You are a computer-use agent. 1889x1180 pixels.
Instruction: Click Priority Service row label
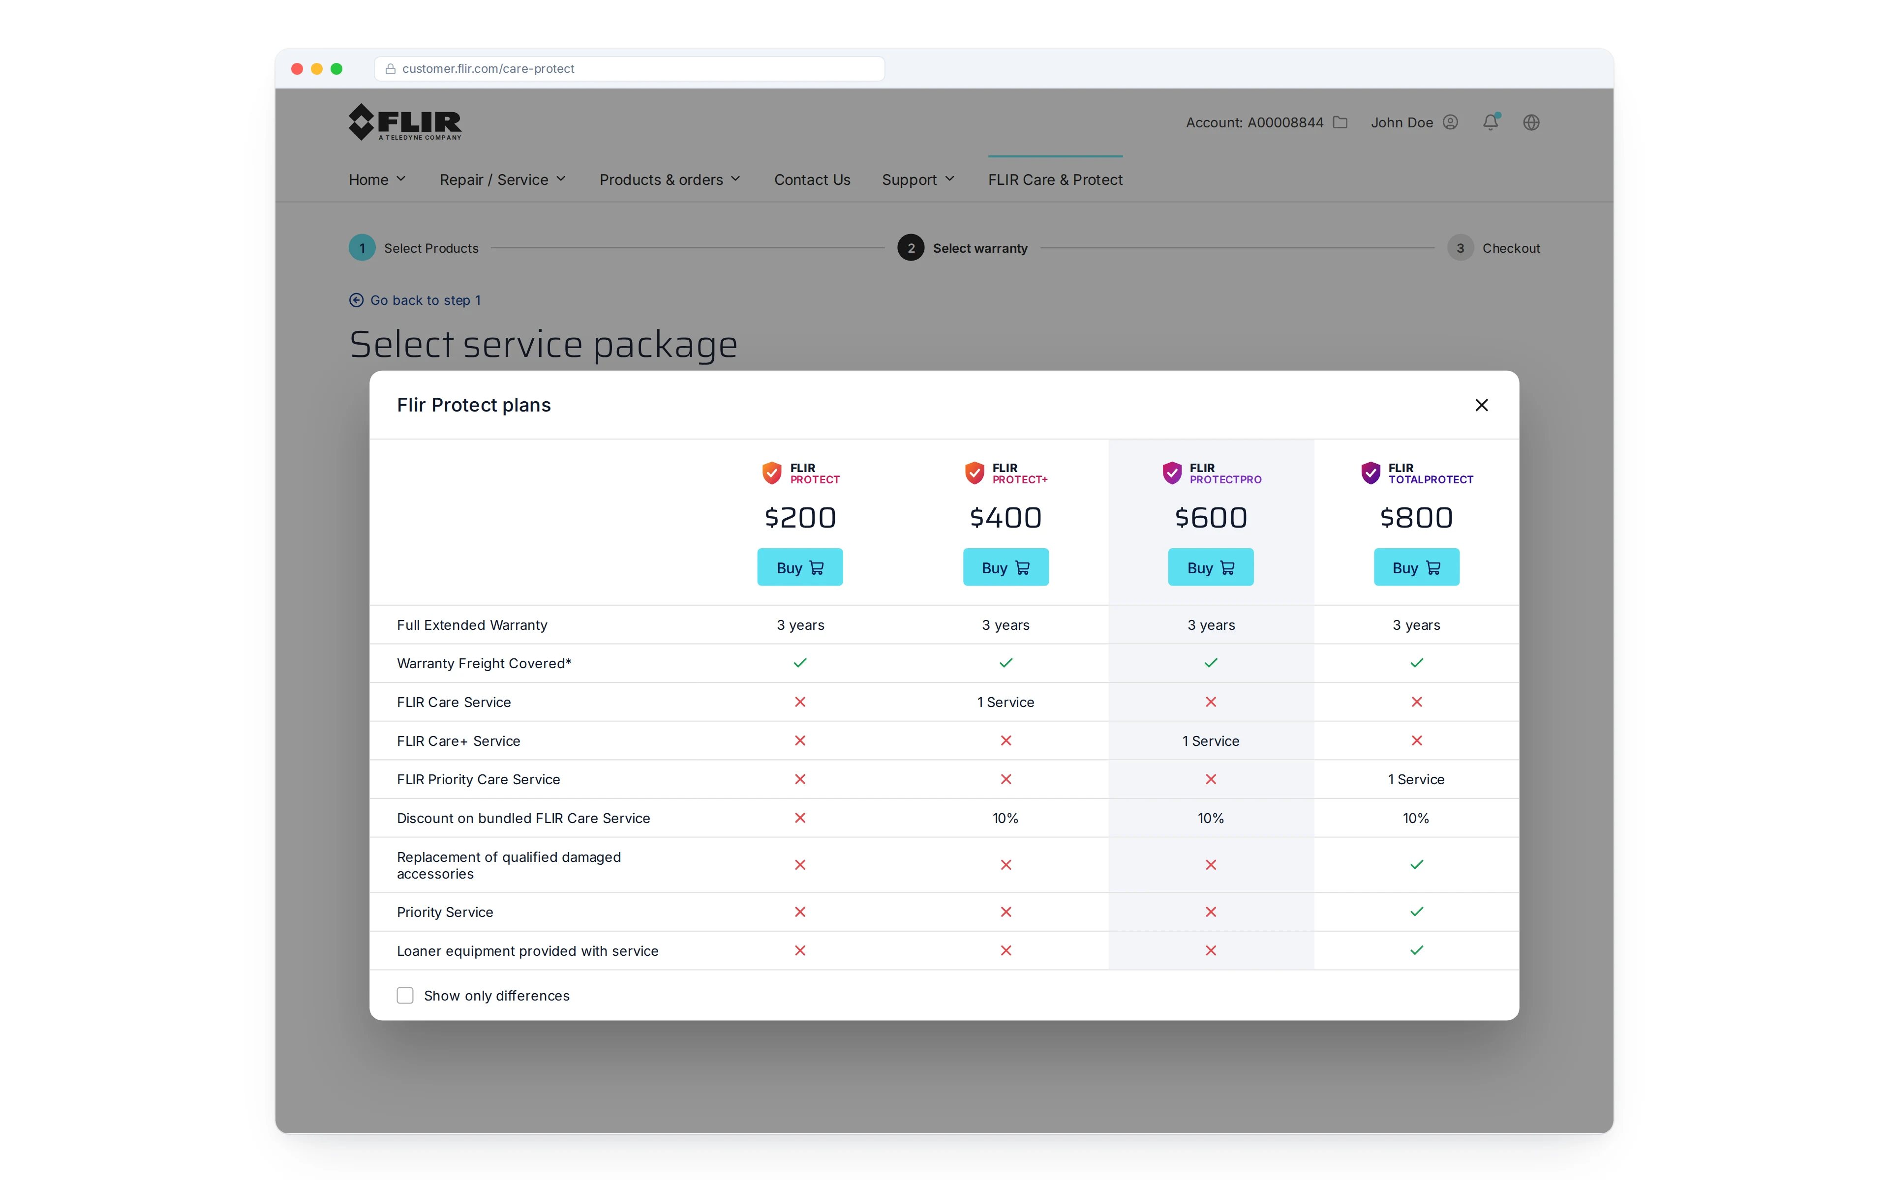pyautogui.click(x=445, y=913)
